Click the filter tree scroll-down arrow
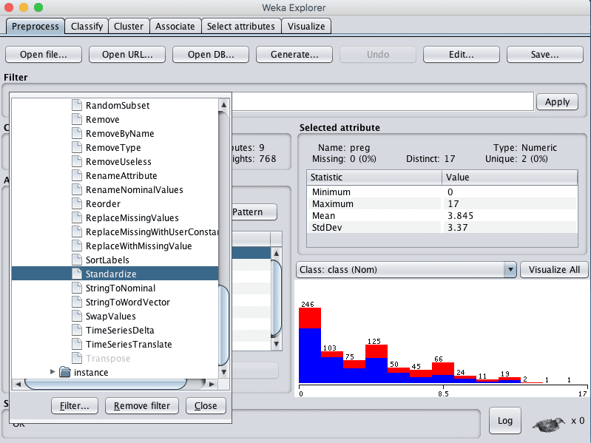This screenshot has width=591, height=443. point(224,372)
